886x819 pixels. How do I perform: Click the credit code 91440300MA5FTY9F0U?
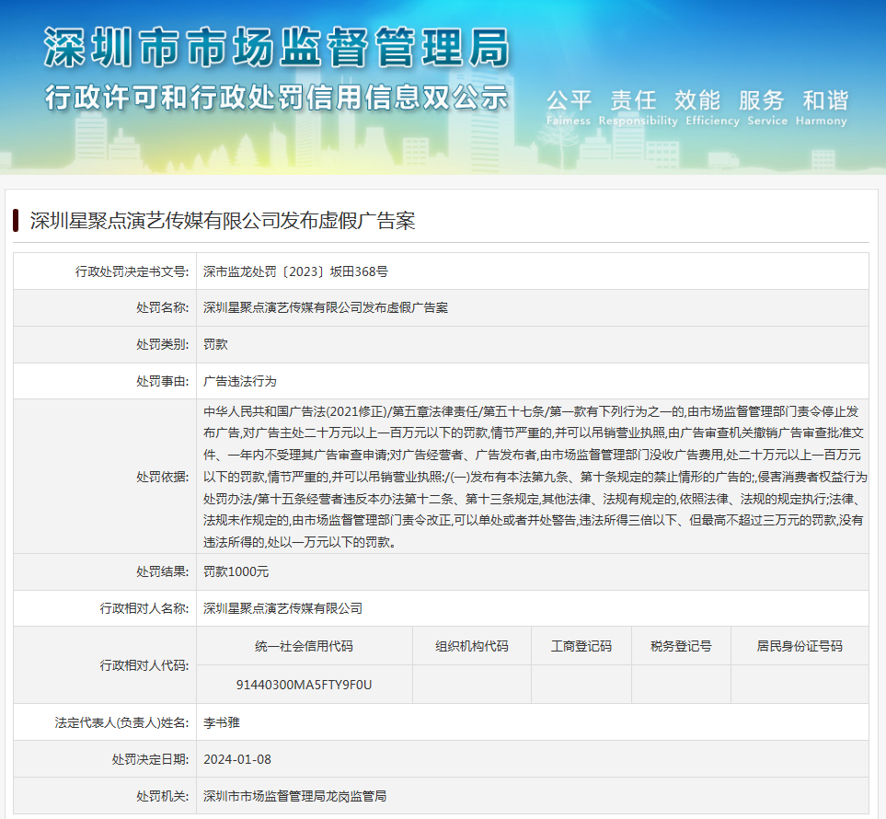coord(304,685)
